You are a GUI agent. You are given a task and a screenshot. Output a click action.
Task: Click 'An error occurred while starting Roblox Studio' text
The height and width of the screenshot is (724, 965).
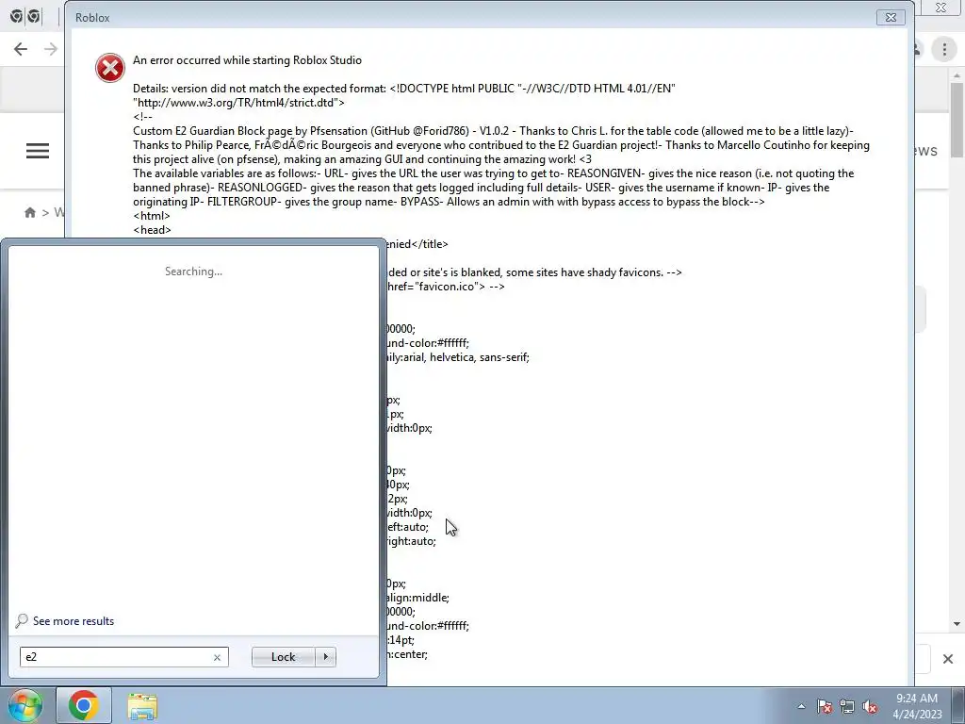pos(248,60)
